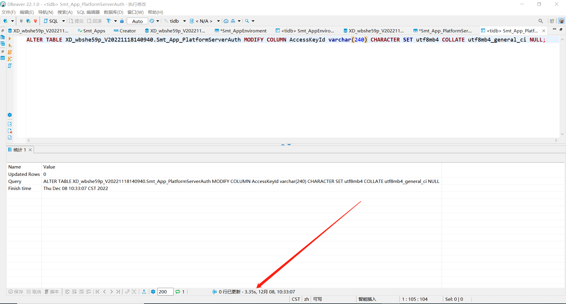566x304 pixels.
Task: Click the transaction mode icon
Action: pyautogui.click(x=109, y=21)
